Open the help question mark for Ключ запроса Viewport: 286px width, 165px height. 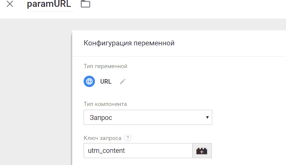point(128,138)
